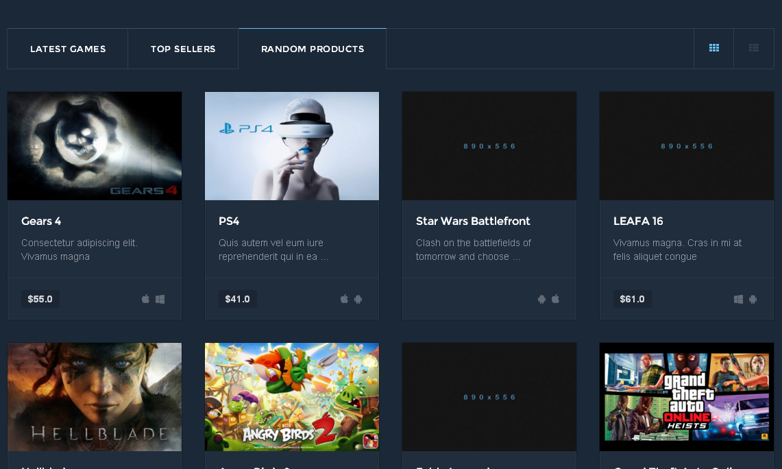Switch to list view layout
The width and height of the screenshot is (782, 469).
tap(754, 49)
